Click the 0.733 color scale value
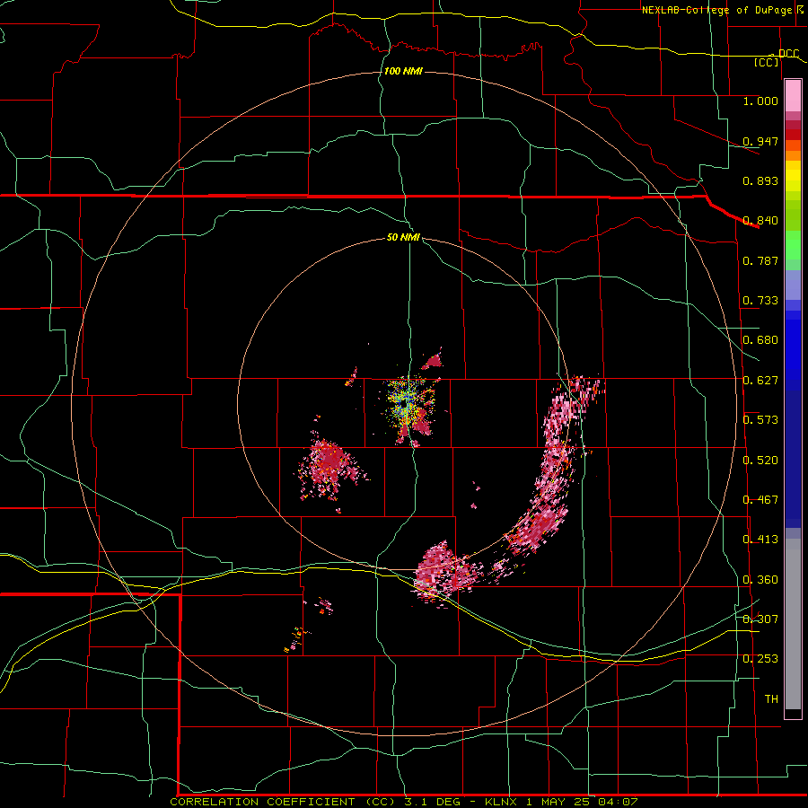 [x=760, y=301]
